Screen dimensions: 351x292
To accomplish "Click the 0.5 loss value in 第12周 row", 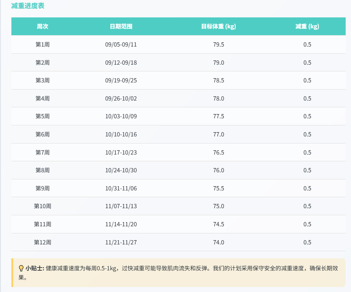I will (307, 242).
